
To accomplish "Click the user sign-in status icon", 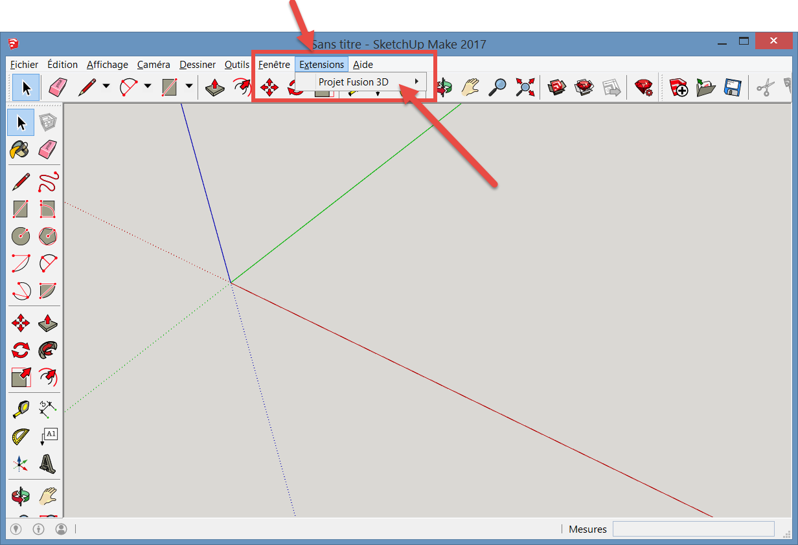I will pos(62,529).
